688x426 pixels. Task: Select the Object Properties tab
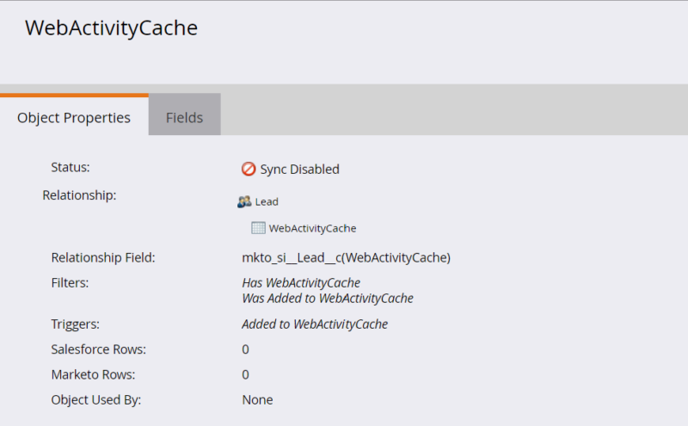point(74,117)
